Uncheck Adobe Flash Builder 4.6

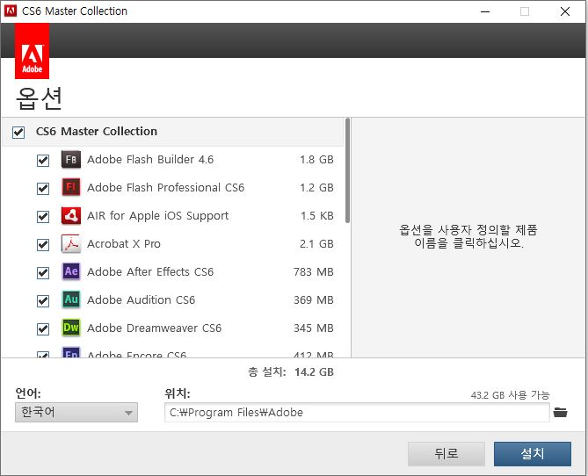coord(43,160)
